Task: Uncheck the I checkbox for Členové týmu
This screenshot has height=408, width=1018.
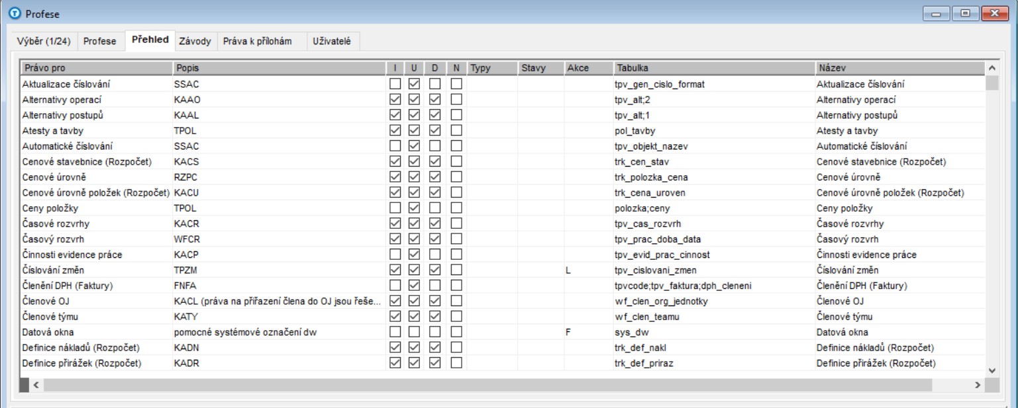Action: (395, 317)
